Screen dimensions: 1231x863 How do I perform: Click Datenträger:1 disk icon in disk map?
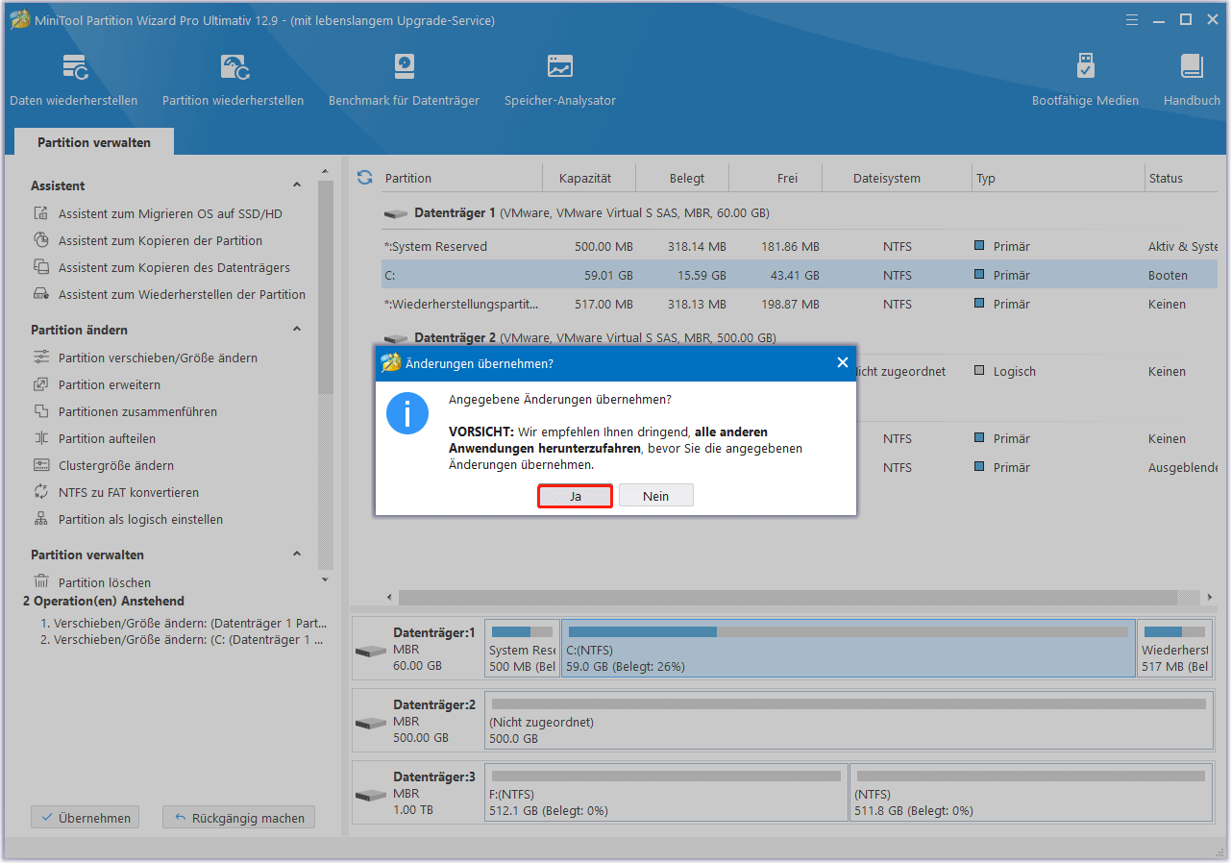[x=370, y=650]
